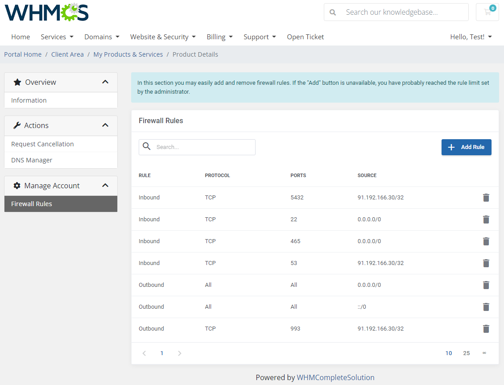
Task: Collapse the Overview panel
Action: point(105,82)
